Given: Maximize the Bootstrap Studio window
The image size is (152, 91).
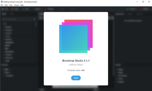Looking at the screenshot, I should click(x=143, y=2).
